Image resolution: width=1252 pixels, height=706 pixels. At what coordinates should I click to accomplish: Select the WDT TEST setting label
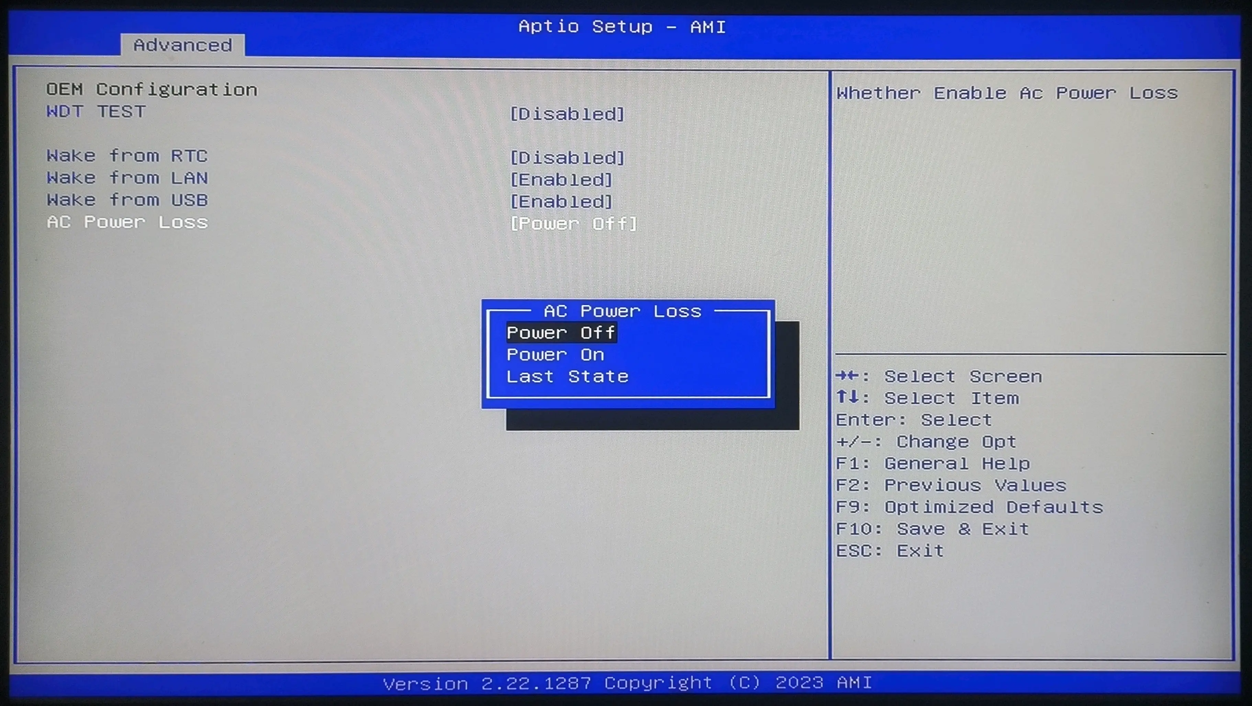96,112
